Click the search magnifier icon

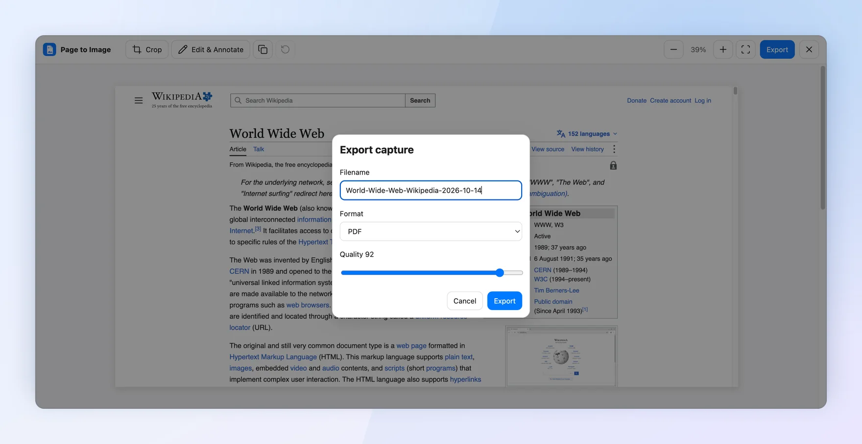pyautogui.click(x=238, y=100)
